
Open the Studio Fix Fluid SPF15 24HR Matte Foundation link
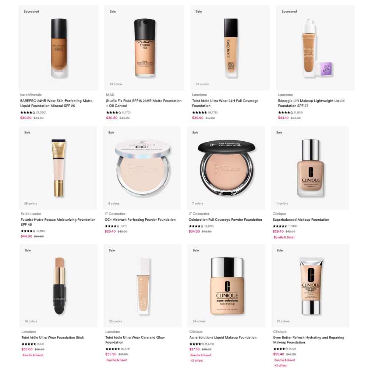click(144, 103)
